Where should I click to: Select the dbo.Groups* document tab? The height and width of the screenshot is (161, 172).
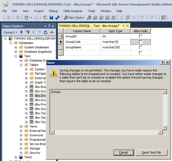click(x=89, y=26)
